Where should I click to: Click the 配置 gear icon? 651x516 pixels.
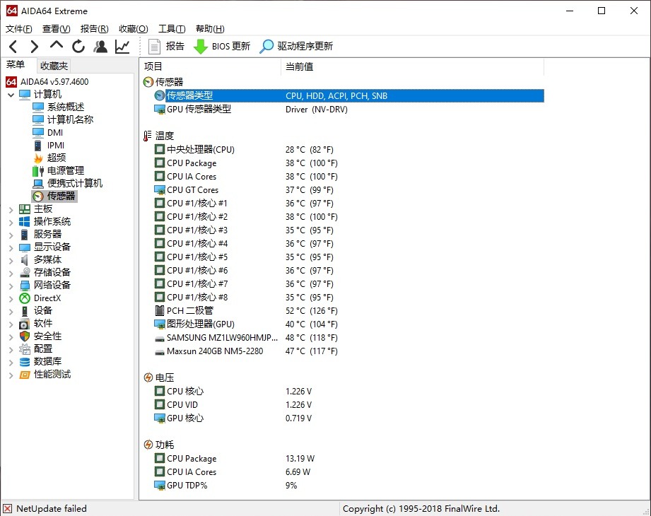[25, 349]
